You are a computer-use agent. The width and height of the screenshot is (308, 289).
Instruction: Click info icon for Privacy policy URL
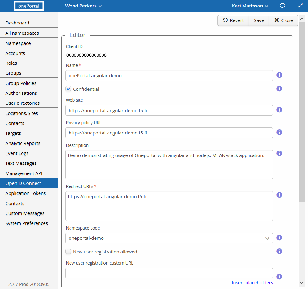pyautogui.click(x=279, y=132)
